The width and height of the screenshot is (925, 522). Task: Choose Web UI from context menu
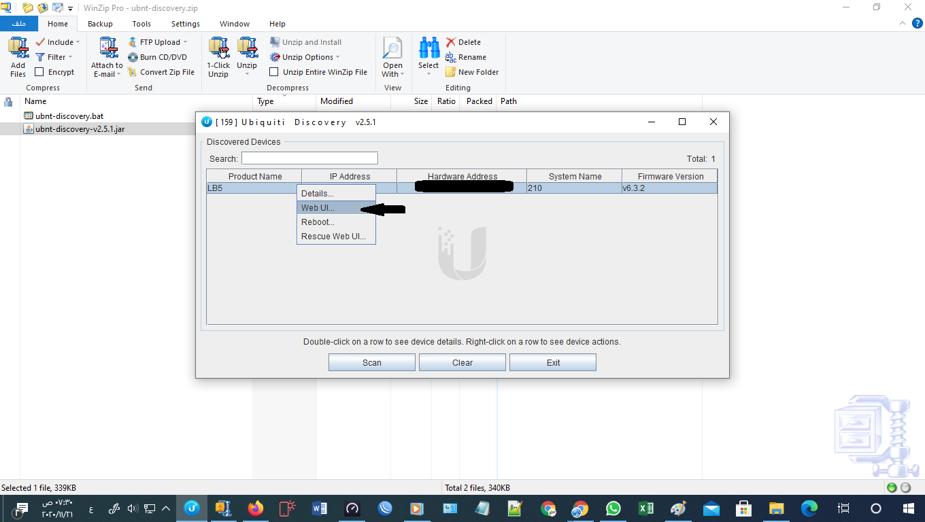click(x=336, y=208)
